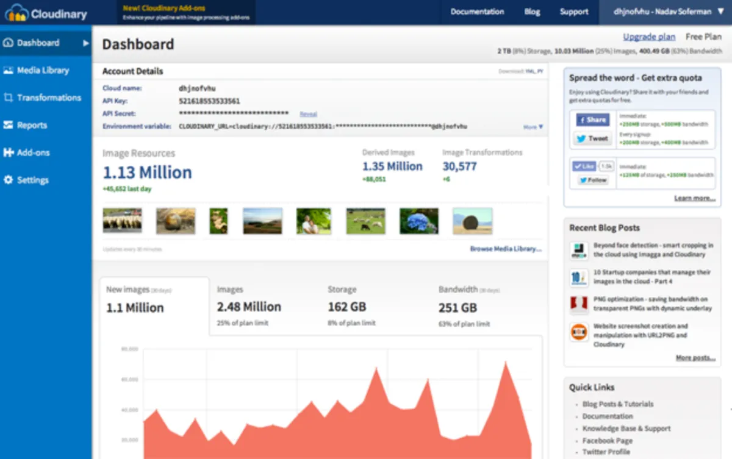
Task: Click the URL2PNG screenshot post icon
Action: 579,332
